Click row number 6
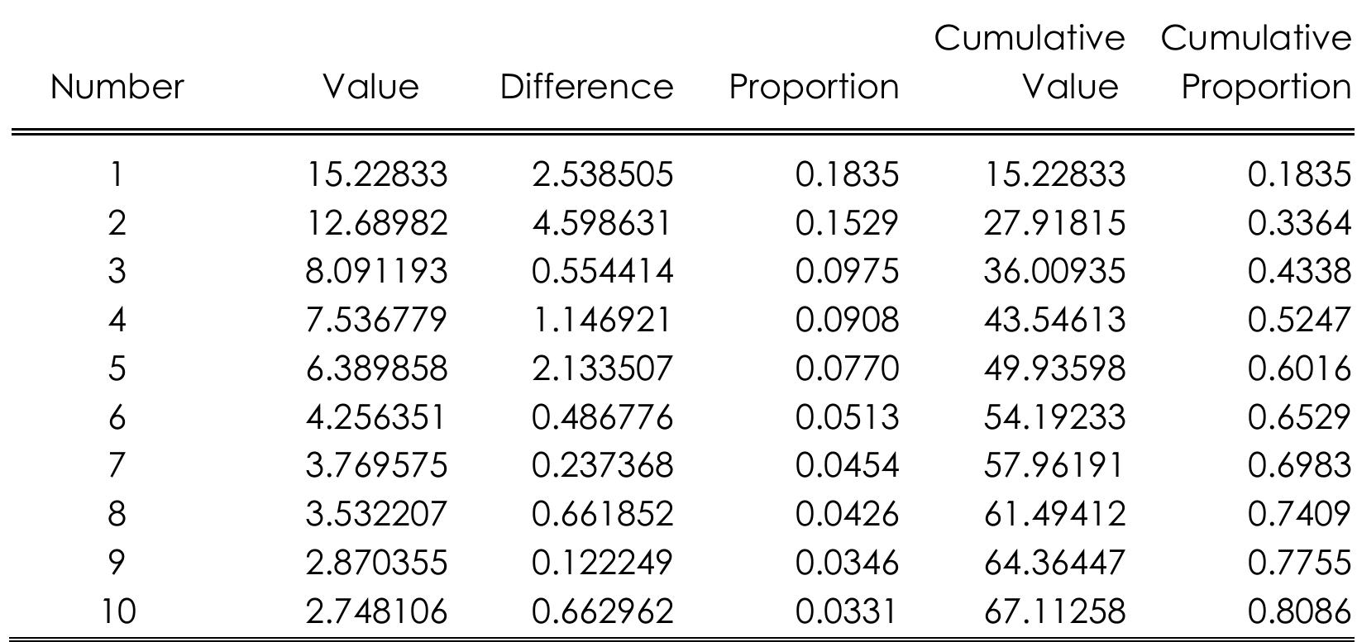The image size is (1357, 642). coord(117,417)
